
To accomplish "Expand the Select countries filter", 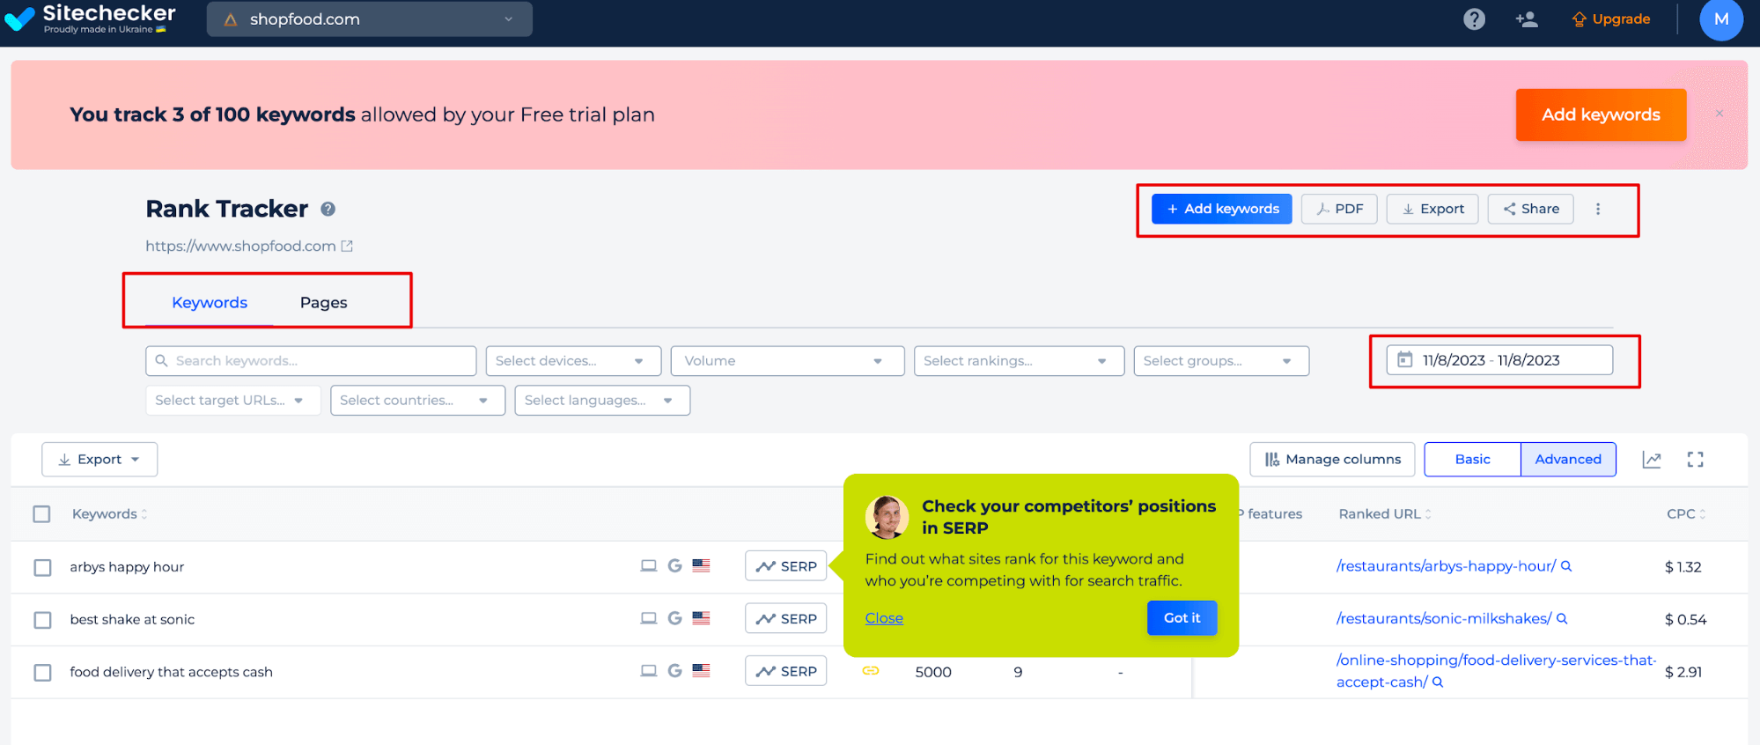I will click(x=416, y=401).
